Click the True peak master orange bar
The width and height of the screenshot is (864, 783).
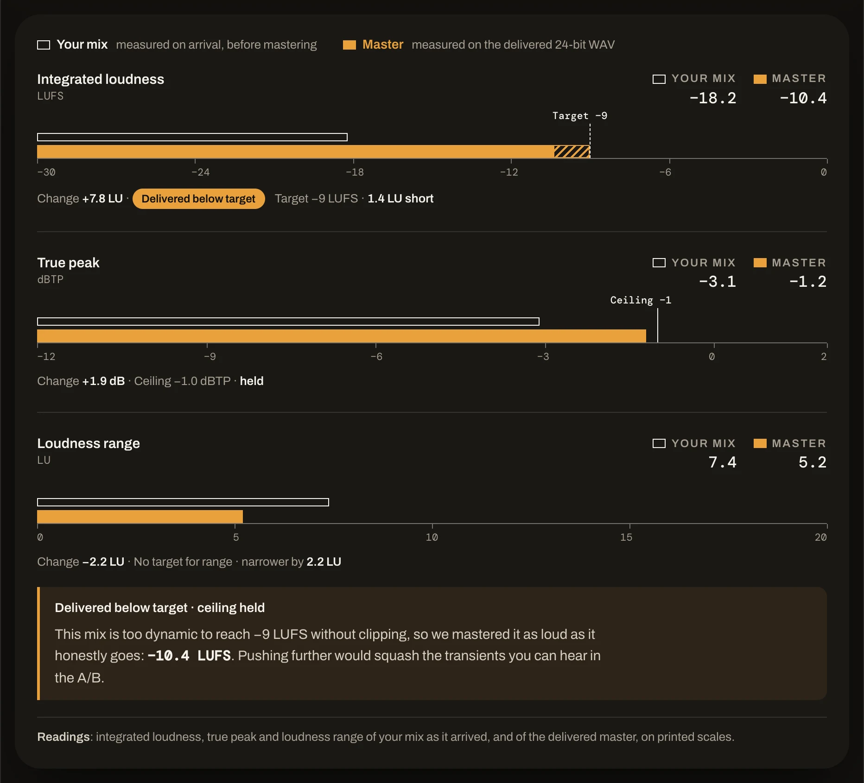pyautogui.click(x=342, y=336)
